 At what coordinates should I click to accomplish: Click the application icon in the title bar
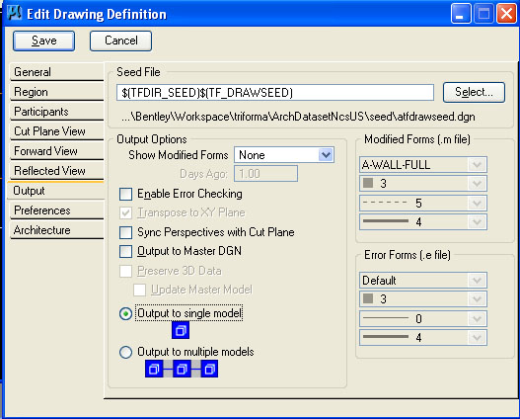pos(14,13)
